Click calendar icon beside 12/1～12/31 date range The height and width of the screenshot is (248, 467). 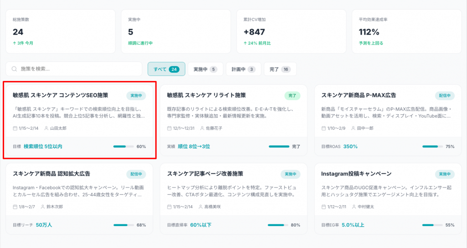[170, 128]
